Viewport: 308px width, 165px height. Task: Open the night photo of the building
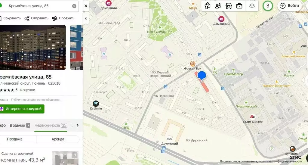33,47
